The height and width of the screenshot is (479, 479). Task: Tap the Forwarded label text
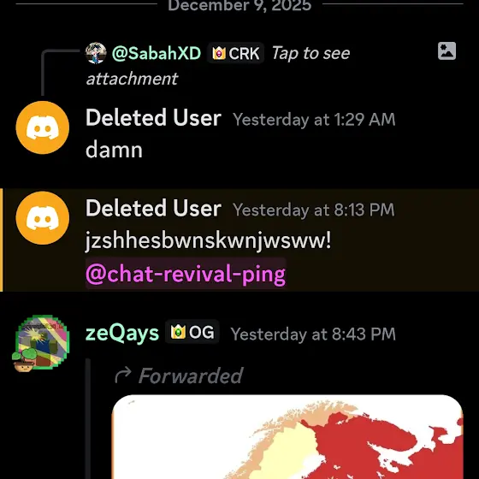191,376
